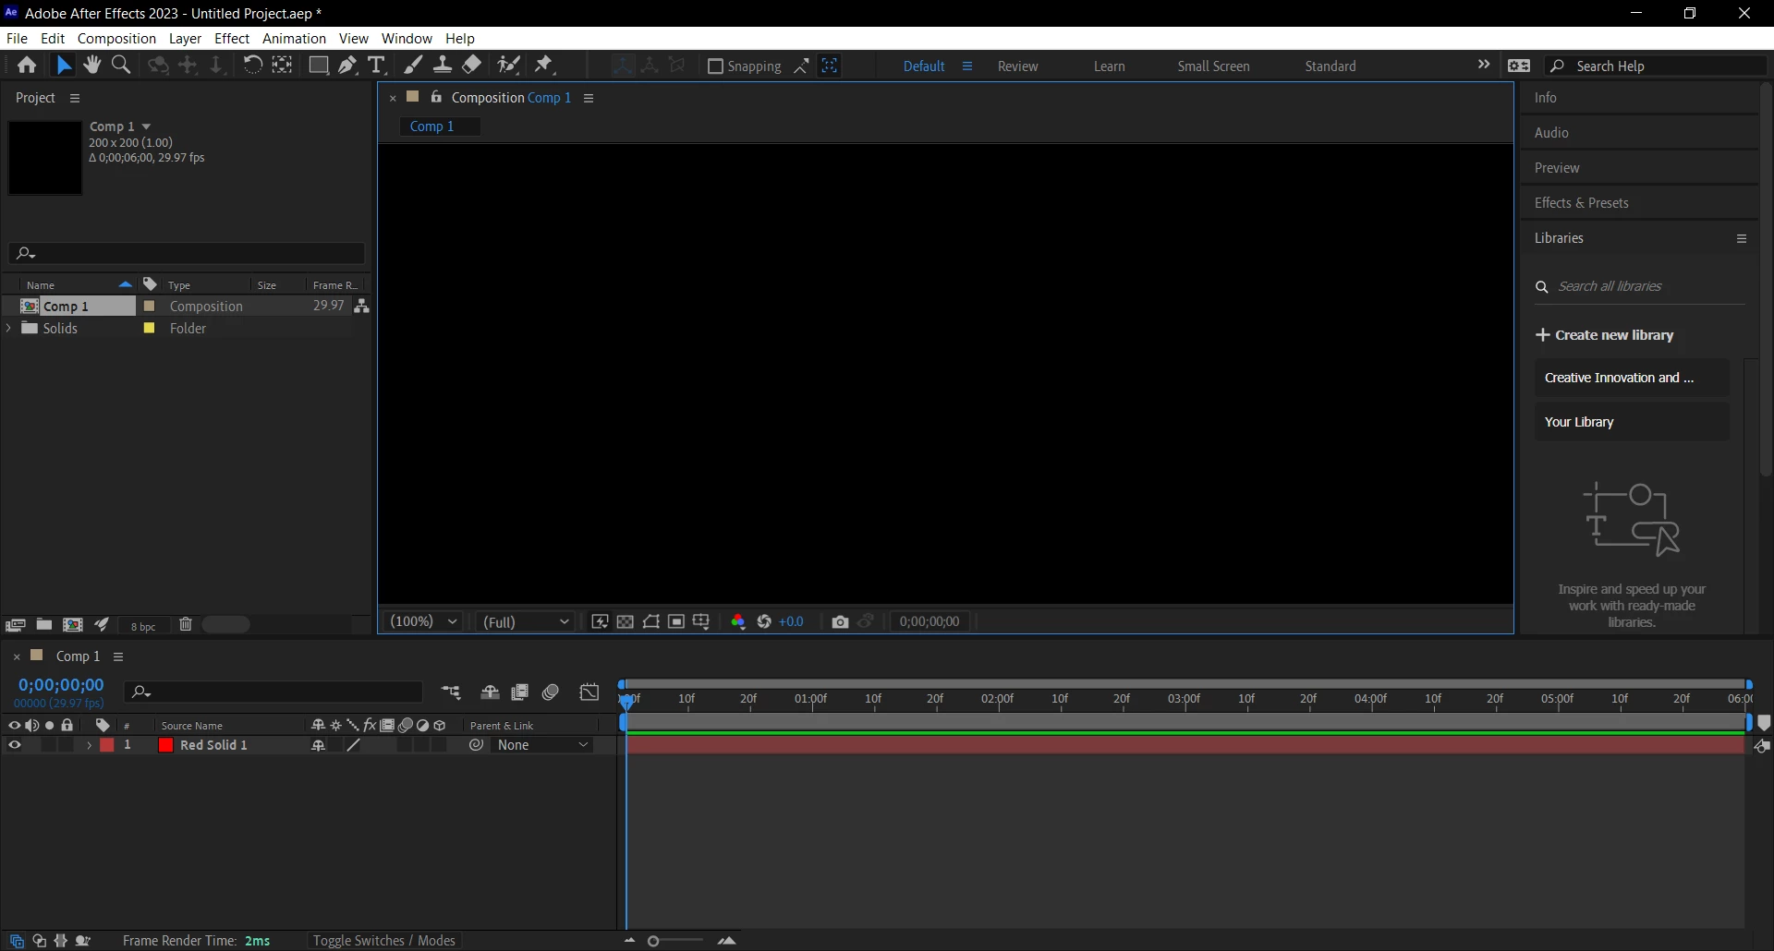The image size is (1774, 951).
Task: Open the Layer menu
Action: coord(185,39)
